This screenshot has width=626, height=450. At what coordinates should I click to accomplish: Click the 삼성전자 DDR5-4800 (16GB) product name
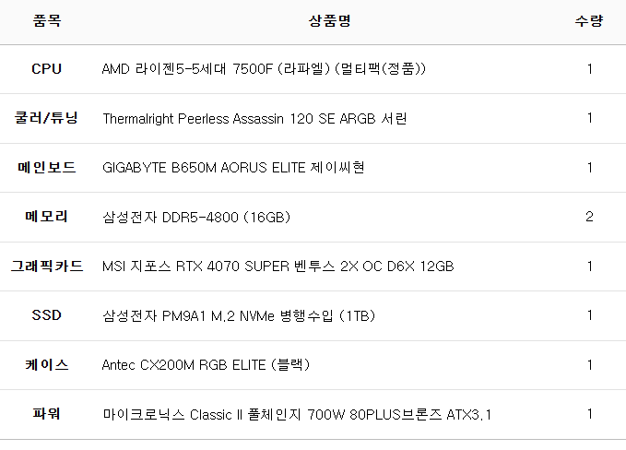coord(196,218)
